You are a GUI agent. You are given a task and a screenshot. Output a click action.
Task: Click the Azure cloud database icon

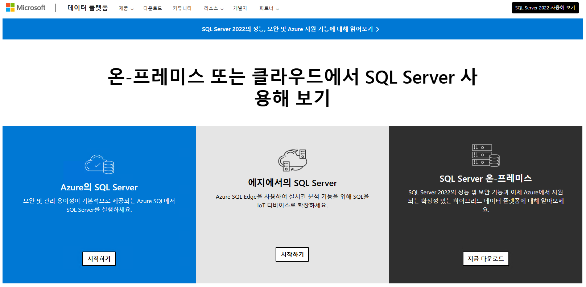[x=99, y=165]
